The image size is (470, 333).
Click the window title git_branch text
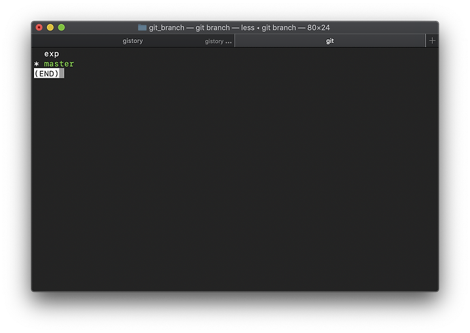(x=166, y=27)
